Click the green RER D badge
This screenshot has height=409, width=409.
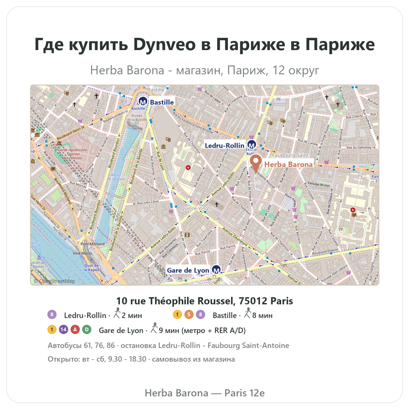[x=87, y=330]
